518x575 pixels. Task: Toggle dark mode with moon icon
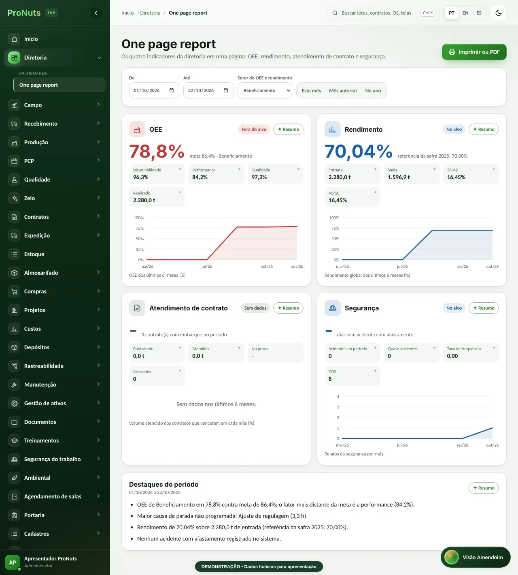click(x=499, y=13)
